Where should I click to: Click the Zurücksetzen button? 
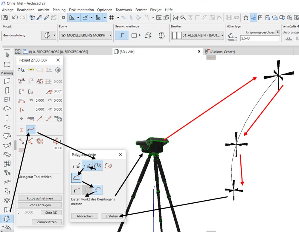coord(47,222)
